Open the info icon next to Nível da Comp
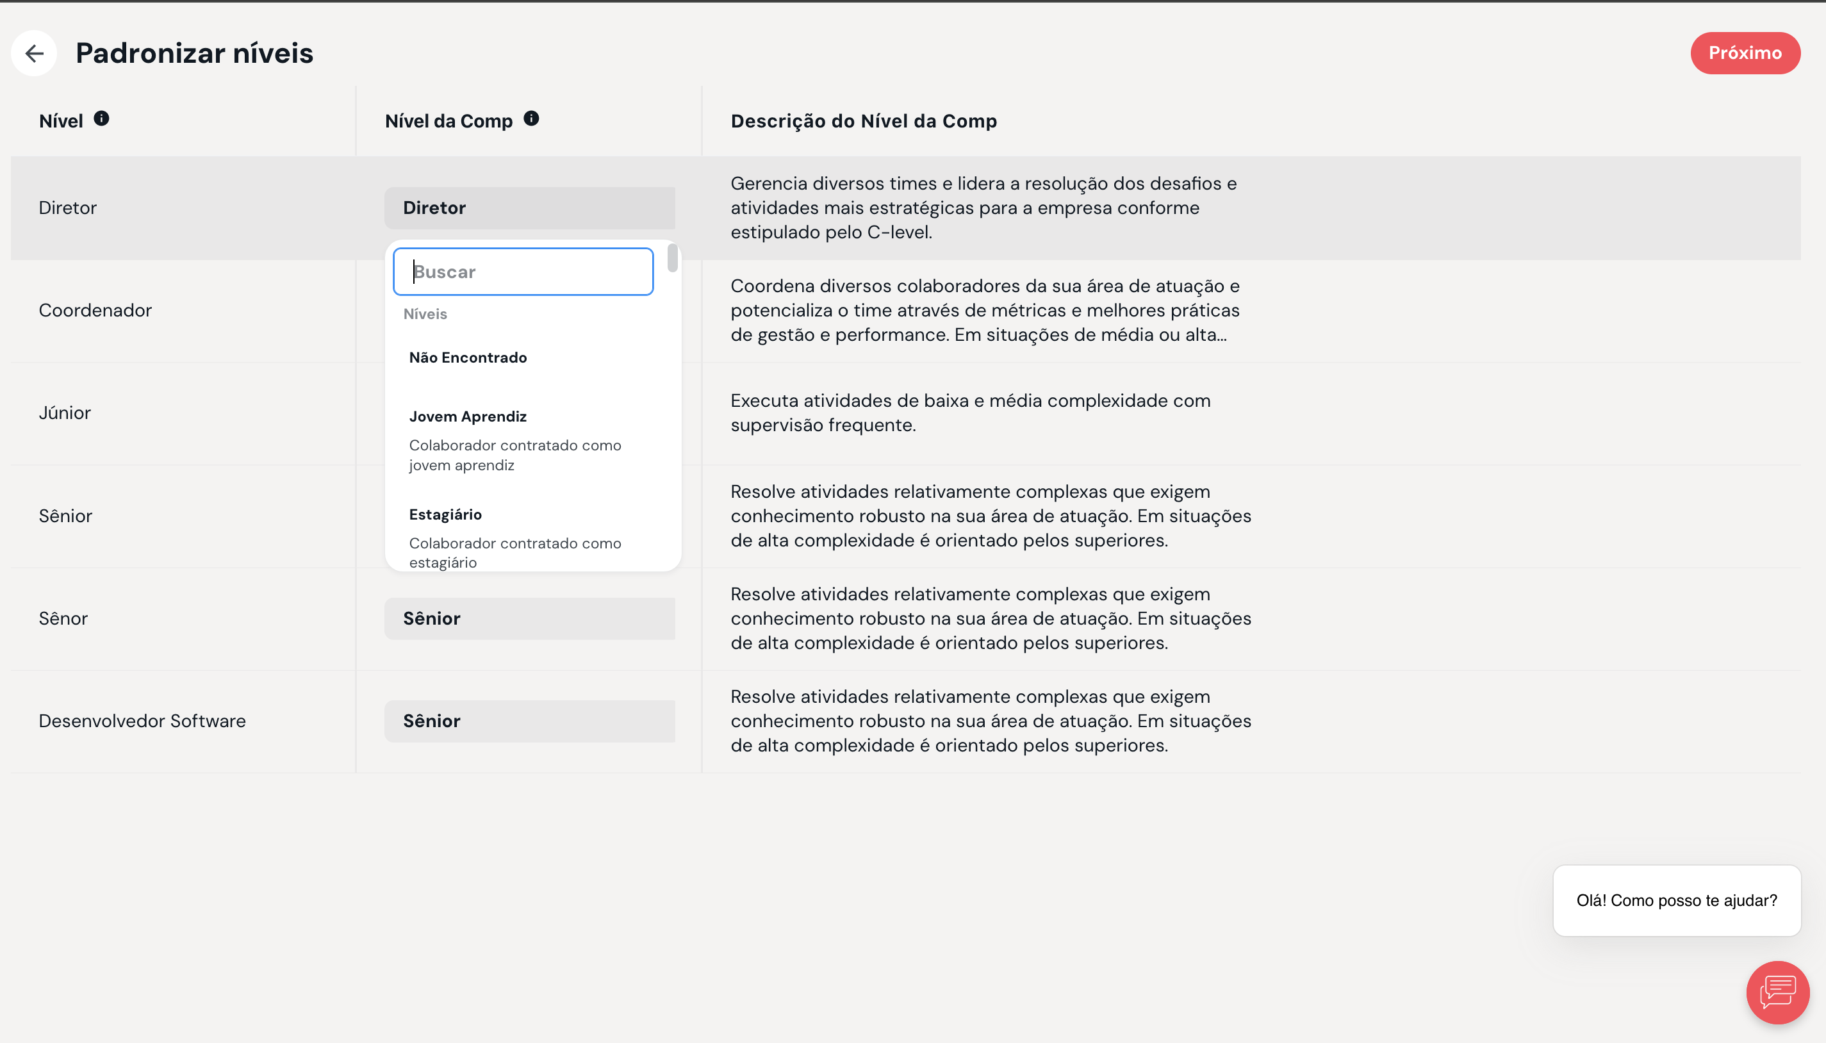Screen dimensions: 1826x1043 click(531, 118)
